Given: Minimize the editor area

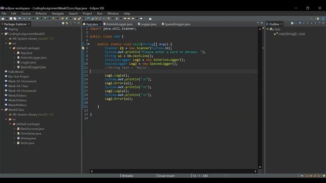Looking at the screenshot, I should coord(258,23).
